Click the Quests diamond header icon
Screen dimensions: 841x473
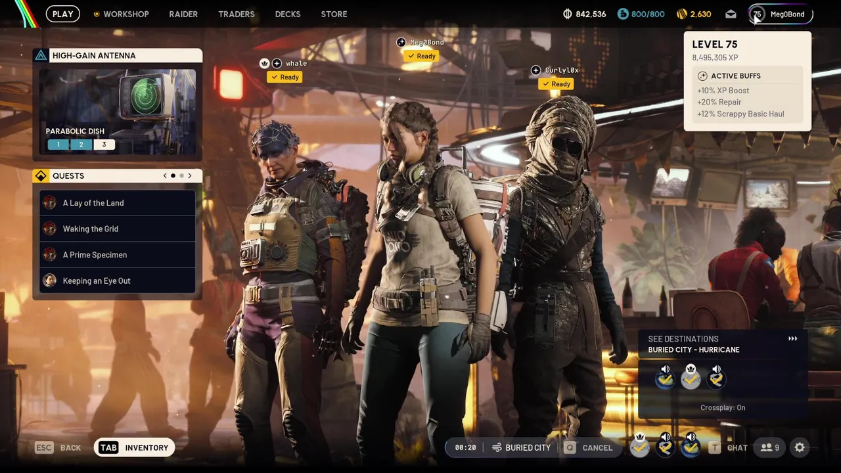[41, 176]
